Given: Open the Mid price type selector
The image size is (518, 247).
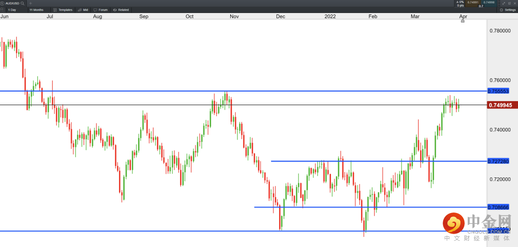Looking at the screenshot, I should coord(83,10).
